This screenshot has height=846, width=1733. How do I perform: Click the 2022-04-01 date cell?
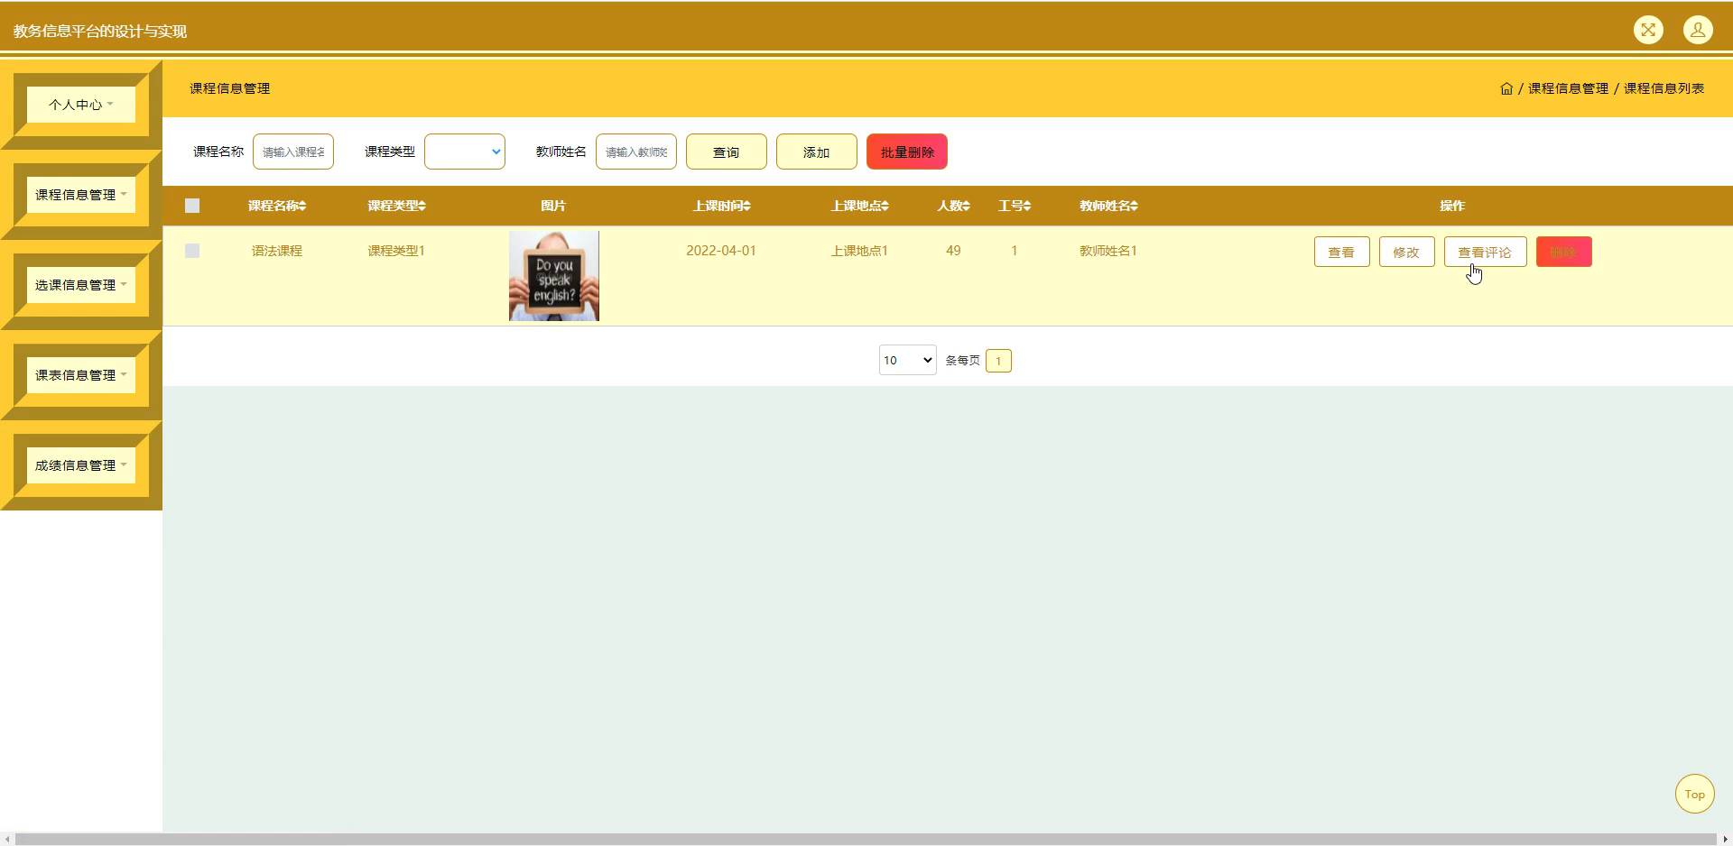click(x=721, y=251)
